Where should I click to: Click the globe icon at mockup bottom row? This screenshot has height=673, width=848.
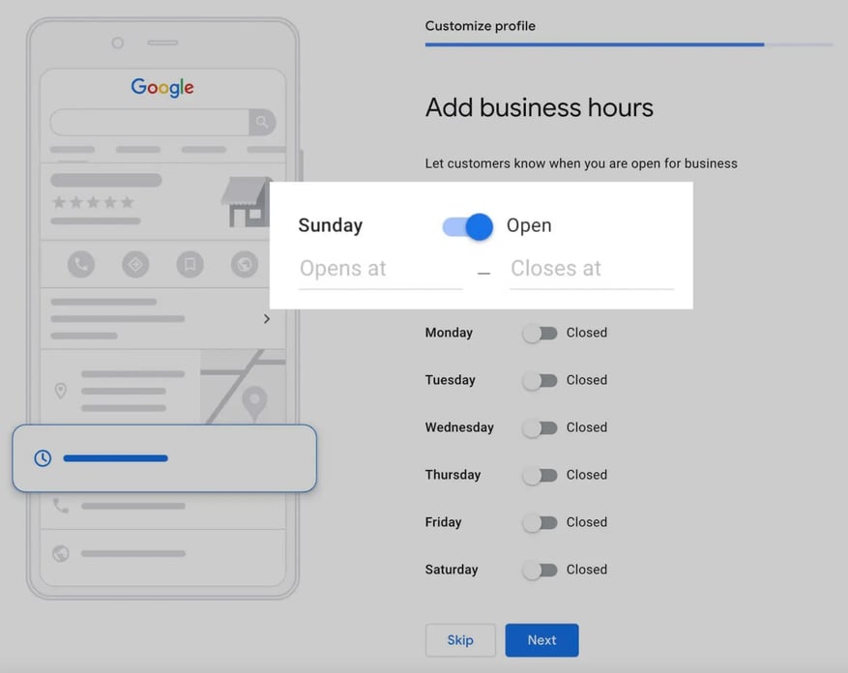[x=61, y=553]
